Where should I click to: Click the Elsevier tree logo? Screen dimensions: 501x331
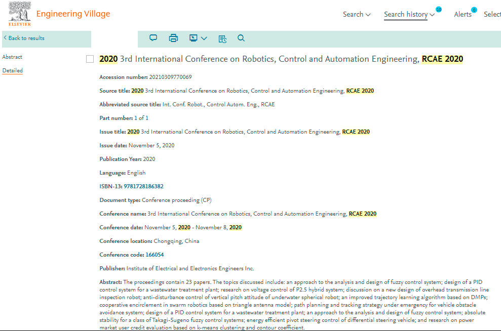tap(20, 14)
